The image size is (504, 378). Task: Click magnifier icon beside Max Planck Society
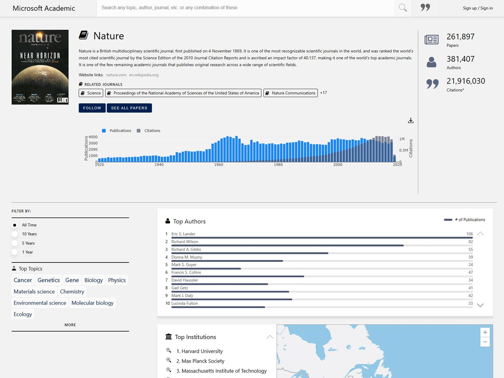[169, 360]
